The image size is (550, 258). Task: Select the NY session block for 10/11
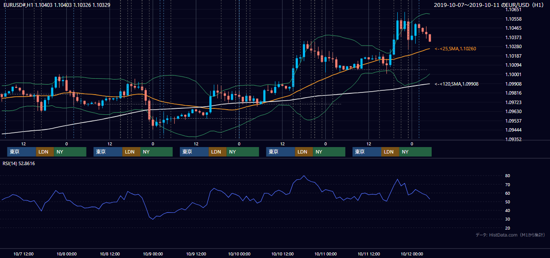tap(415, 152)
